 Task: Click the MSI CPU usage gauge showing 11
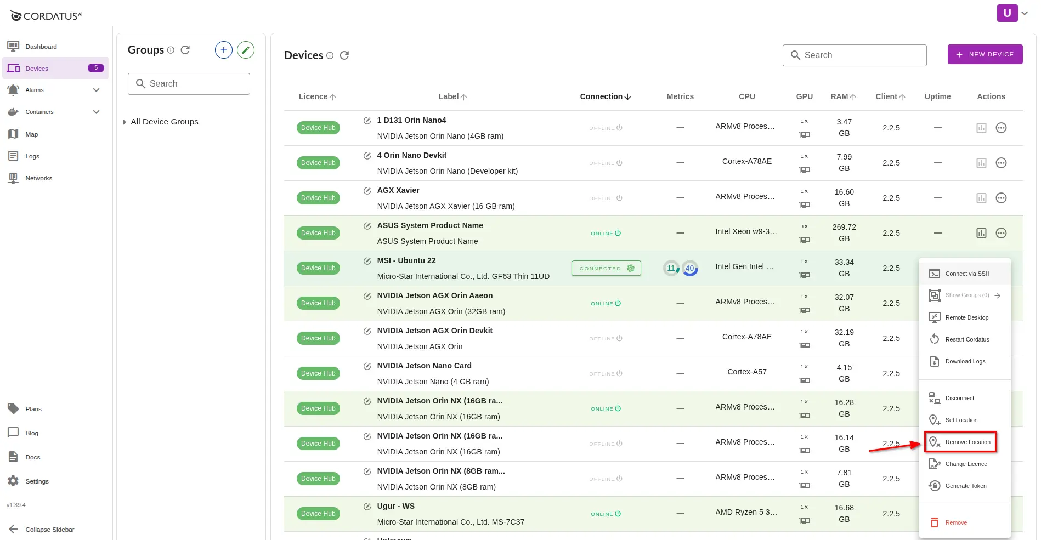point(671,268)
